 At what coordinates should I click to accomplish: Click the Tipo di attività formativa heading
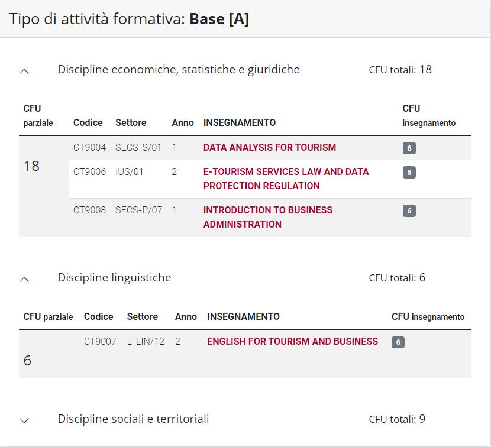click(x=129, y=19)
